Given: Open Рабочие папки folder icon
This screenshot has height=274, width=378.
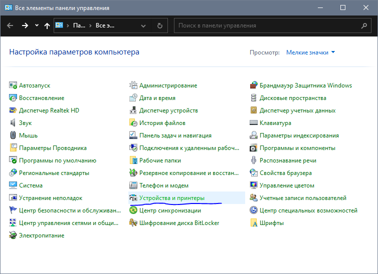Looking at the screenshot, I should pos(133,160).
